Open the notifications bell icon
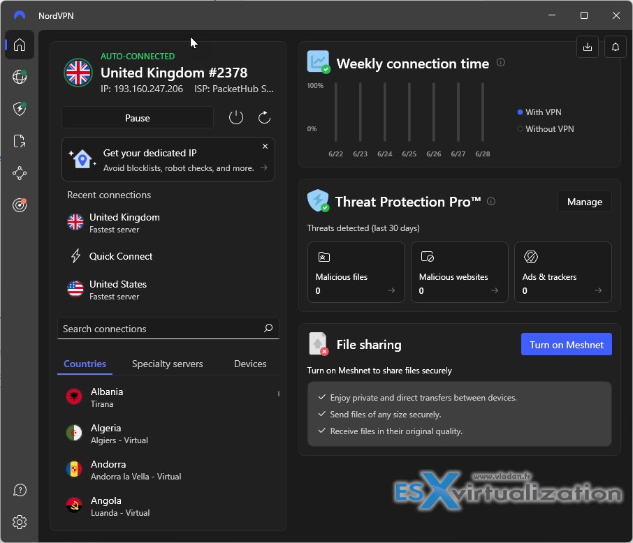633x543 pixels. pyautogui.click(x=616, y=47)
